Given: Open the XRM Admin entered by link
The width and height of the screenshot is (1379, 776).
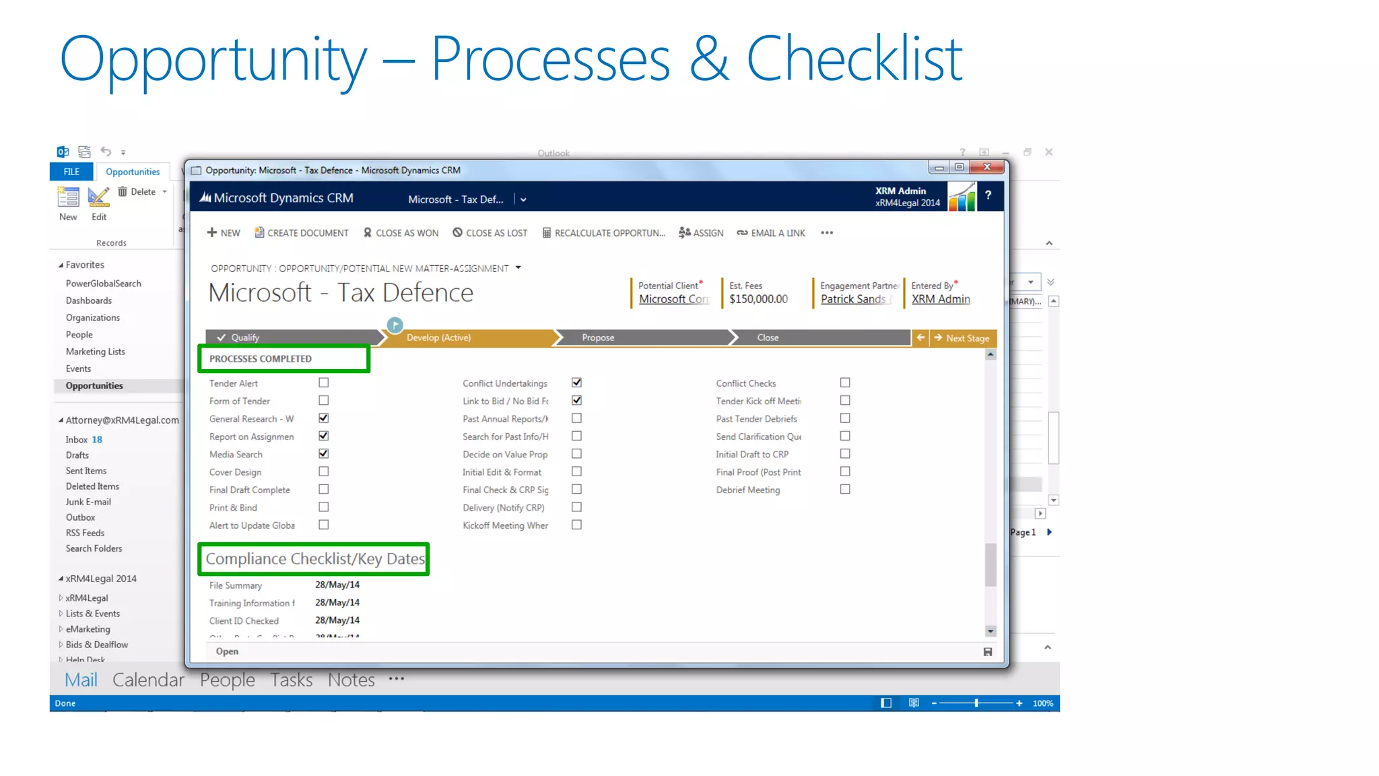Looking at the screenshot, I should pos(941,299).
